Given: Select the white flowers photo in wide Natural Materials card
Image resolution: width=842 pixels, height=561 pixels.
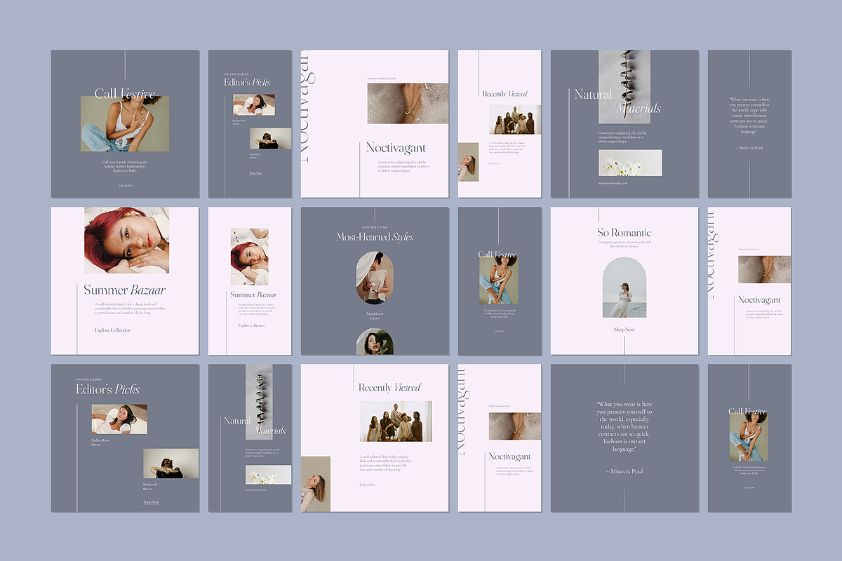Looking at the screenshot, I should point(630,163).
